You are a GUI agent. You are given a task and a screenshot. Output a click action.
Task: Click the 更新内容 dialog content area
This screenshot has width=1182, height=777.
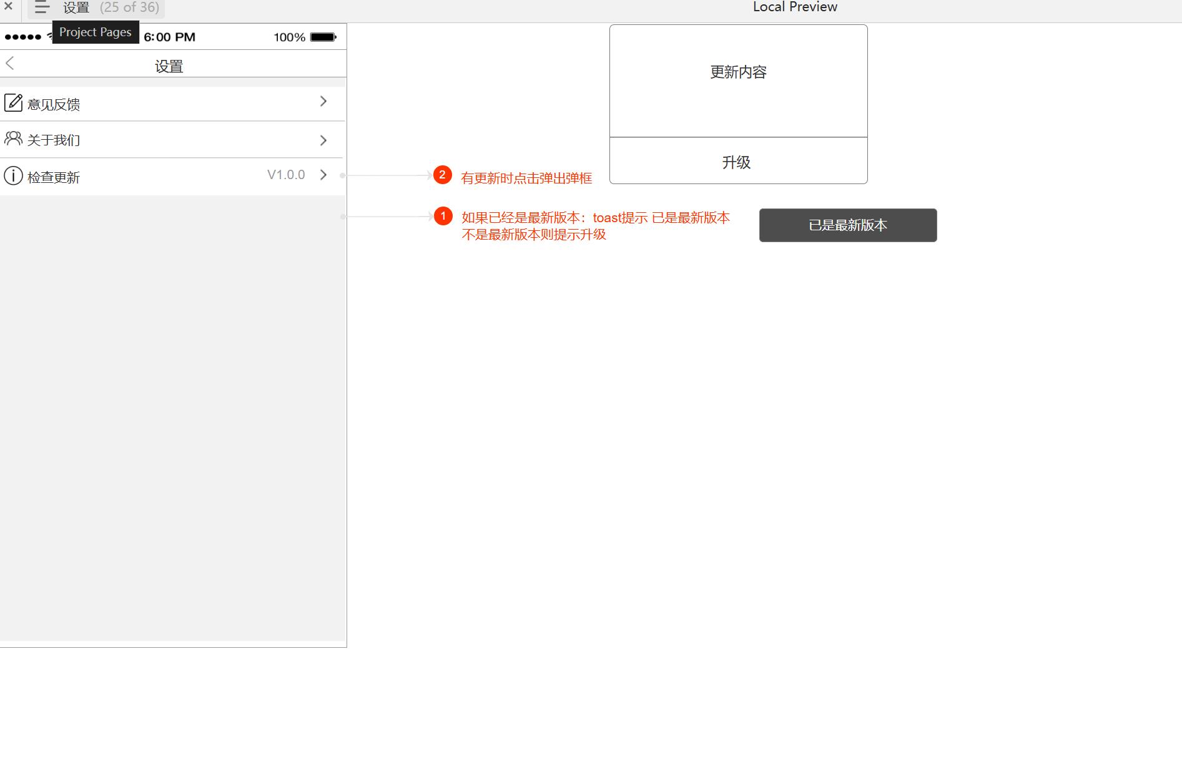[x=738, y=81]
